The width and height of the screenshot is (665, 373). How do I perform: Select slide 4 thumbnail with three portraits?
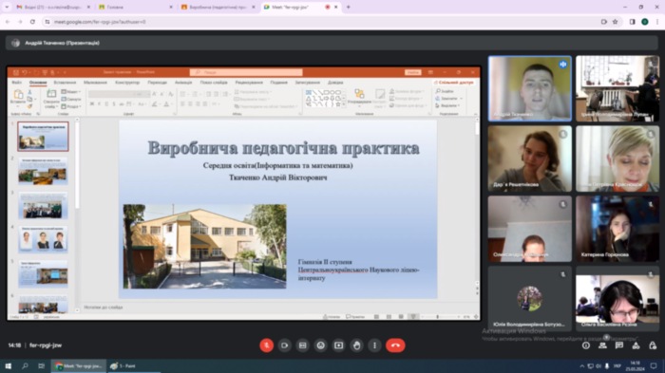point(43,239)
